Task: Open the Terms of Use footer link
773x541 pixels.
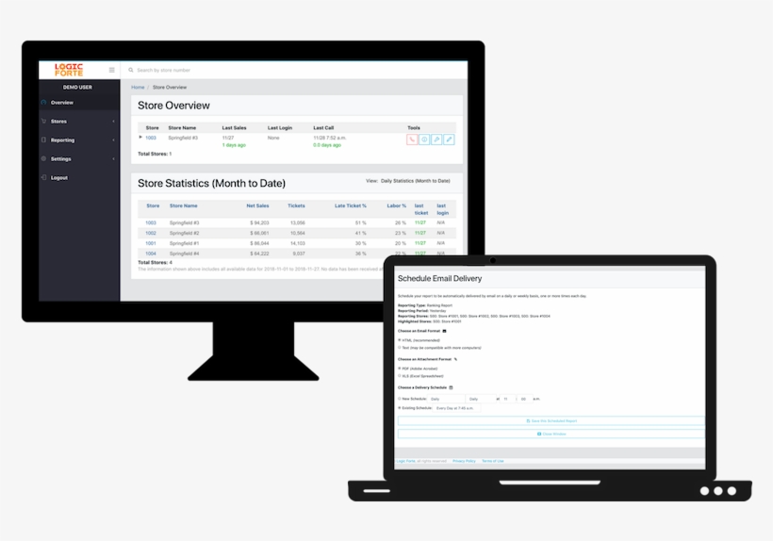Action: click(492, 461)
